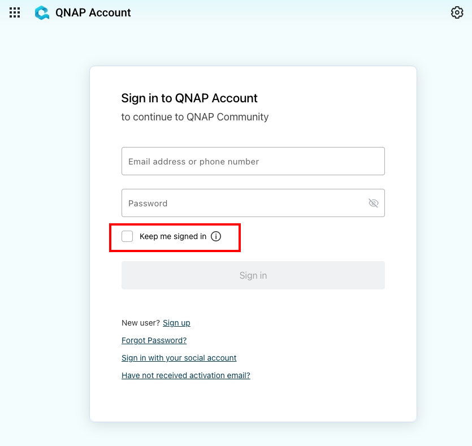Toggle password visibility eye icon
472x446 pixels.
373,203
